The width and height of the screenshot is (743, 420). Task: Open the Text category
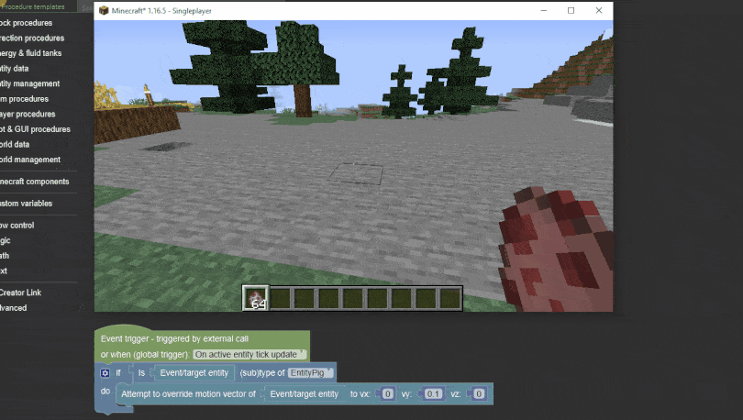[x=4, y=271]
